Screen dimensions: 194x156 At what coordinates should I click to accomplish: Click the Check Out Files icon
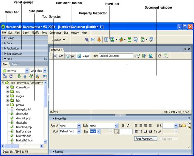click(x=31, y=76)
